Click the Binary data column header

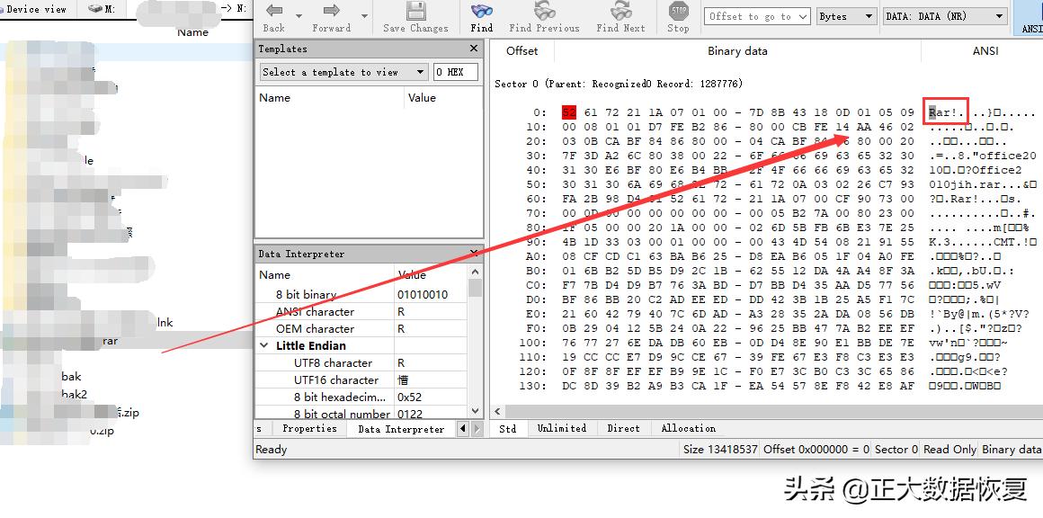pos(737,51)
